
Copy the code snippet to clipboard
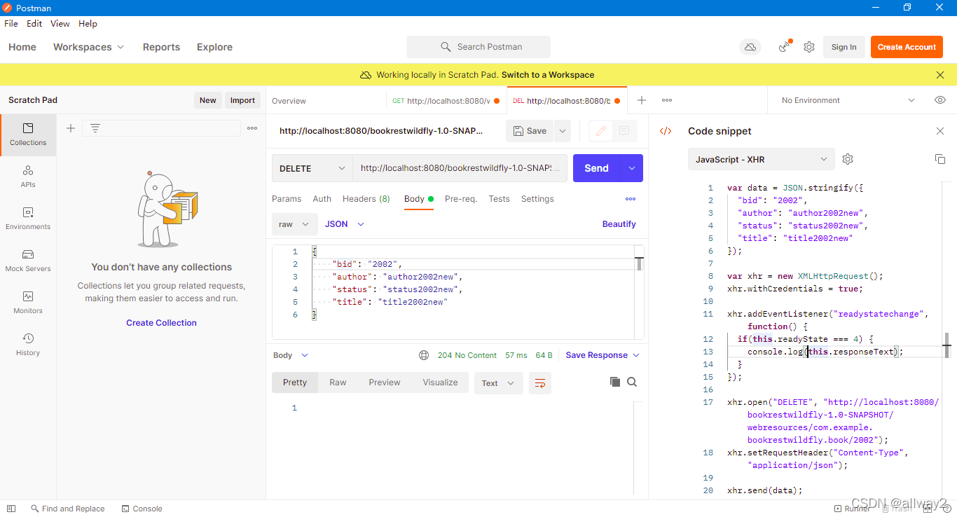pyautogui.click(x=940, y=159)
